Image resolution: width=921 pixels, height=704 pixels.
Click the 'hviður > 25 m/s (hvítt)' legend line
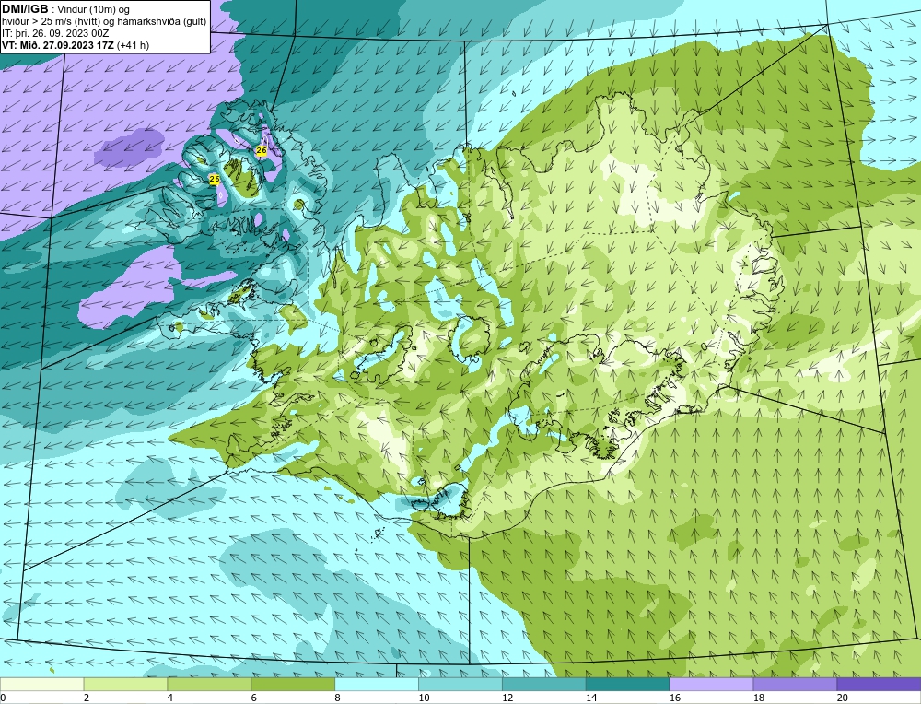pyautogui.click(x=50, y=22)
